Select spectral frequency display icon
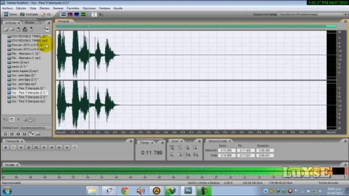Viewport: 349px width, 196px height. [x=70, y=15]
